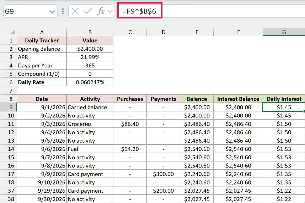
Task: Select date cell 9/6/2026
Action: [42, 149]
